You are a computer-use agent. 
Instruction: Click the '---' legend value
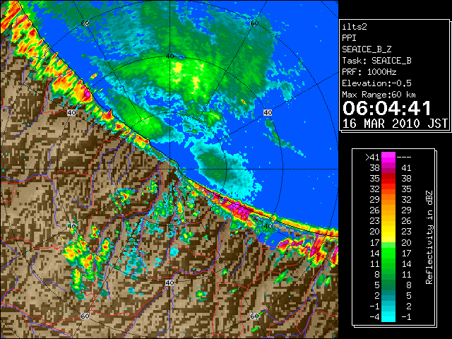click(x=404, y=157)
